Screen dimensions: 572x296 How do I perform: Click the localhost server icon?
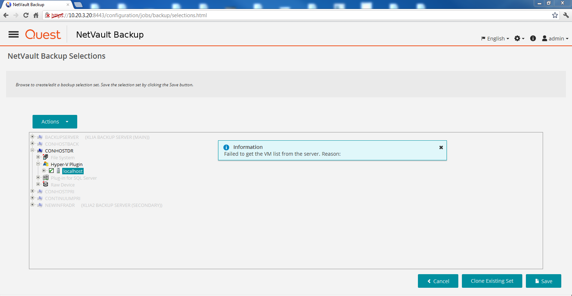(58, 171)
